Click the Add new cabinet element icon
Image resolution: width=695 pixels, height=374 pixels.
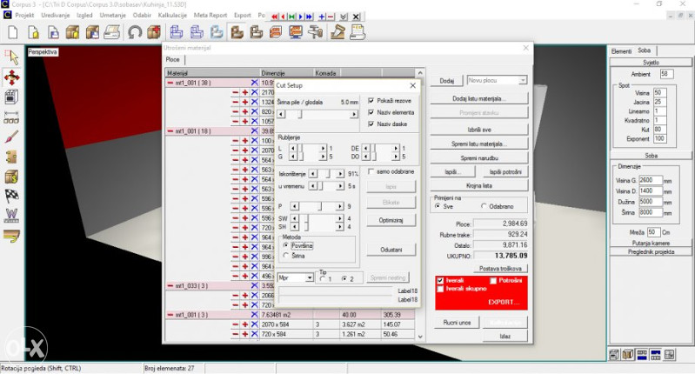click(x=154, y=32)
